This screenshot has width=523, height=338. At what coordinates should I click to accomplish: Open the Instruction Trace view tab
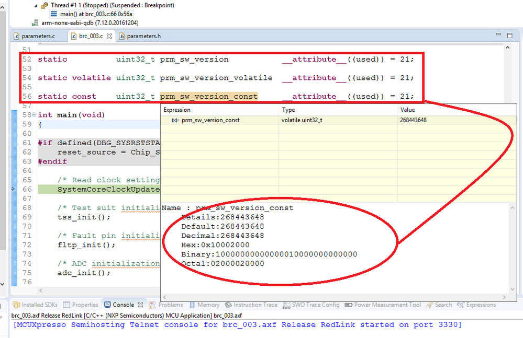click(x=251, y=305)
